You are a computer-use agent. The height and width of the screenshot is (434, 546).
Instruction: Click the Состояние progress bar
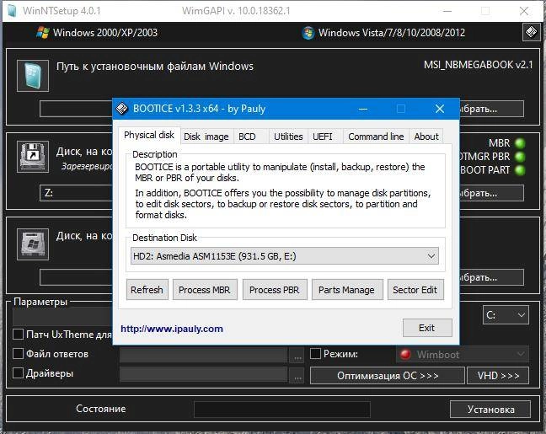point(282,410)
